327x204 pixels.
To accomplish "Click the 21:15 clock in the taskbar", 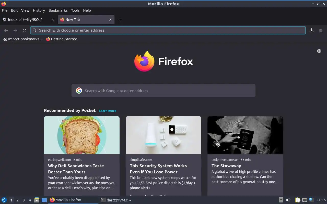I will click(321, 200).
